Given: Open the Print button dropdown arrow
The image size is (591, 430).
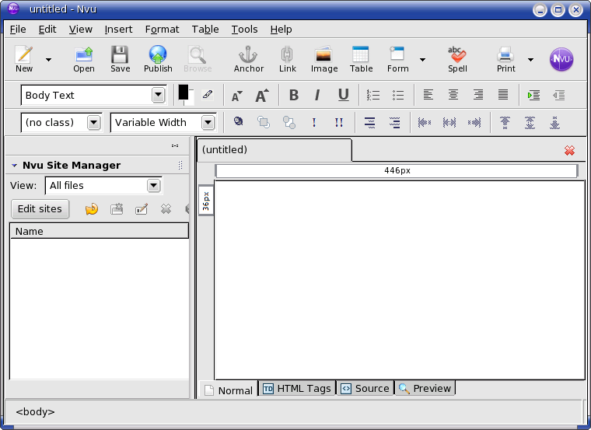Looking at the screenshot, I should click(530, 60).
